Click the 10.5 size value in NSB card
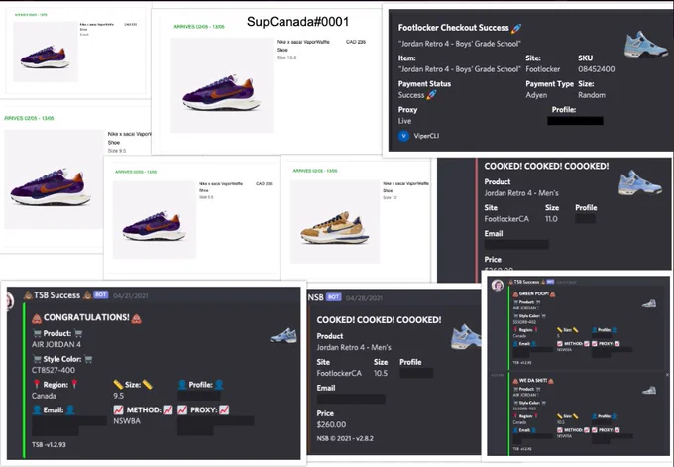Screen dimensions: 674x467 click(381, 373)
